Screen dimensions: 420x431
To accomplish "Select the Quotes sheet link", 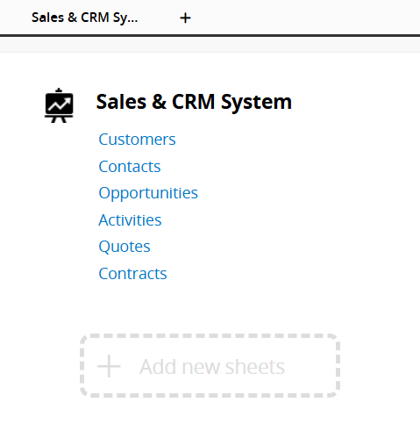I will 125,247.
